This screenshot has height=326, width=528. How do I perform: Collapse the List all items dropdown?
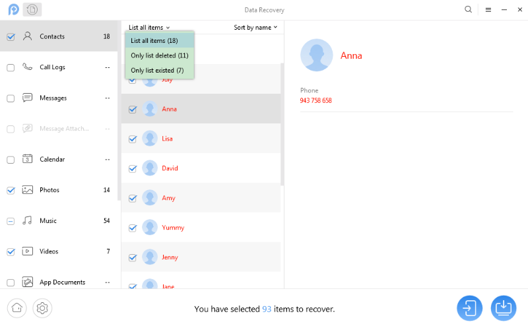[x=149, y=27]
